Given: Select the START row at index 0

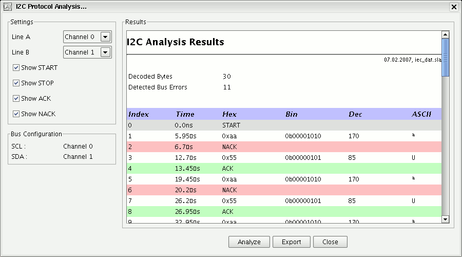Looking at the screenshot, I should [x=231, y=125].
